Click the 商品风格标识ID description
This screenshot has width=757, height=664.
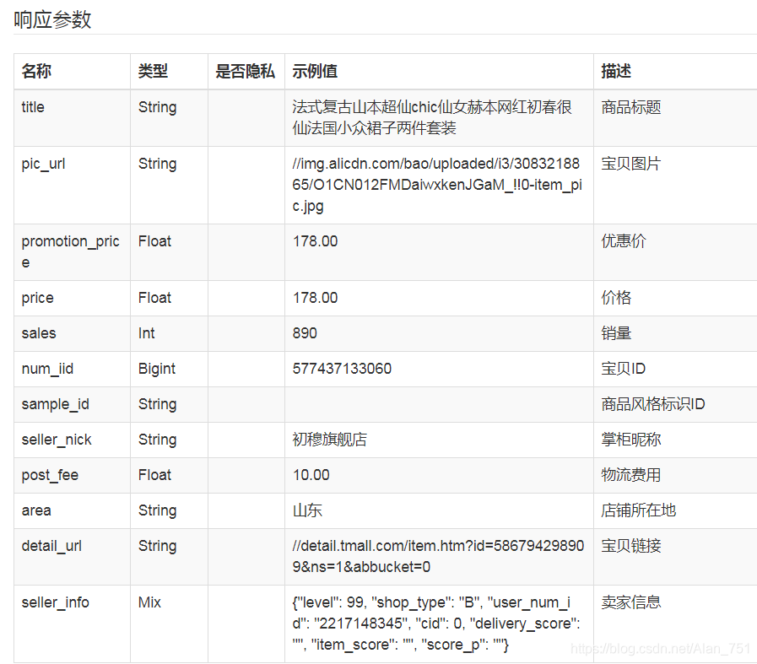pos(653,404)
